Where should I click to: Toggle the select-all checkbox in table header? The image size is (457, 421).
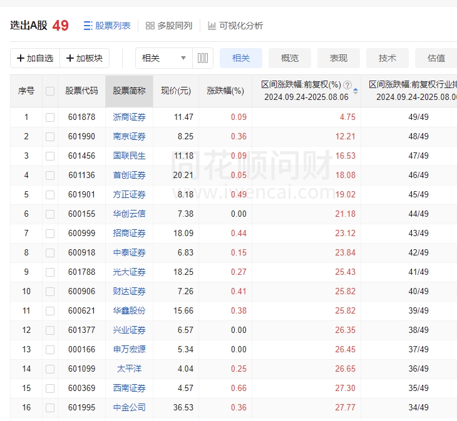click(x=50, y=91)
